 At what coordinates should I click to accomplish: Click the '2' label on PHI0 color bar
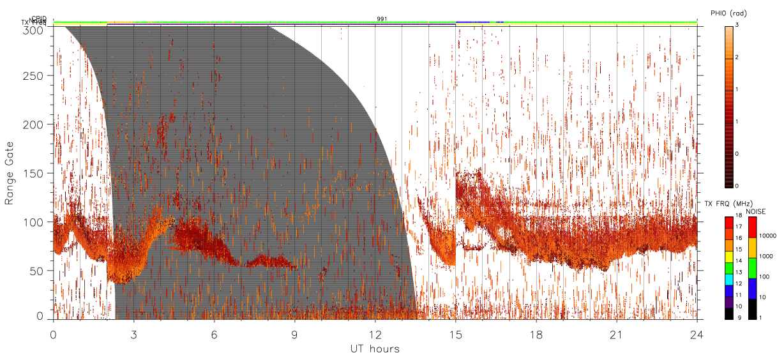click(x=738, y=58)
